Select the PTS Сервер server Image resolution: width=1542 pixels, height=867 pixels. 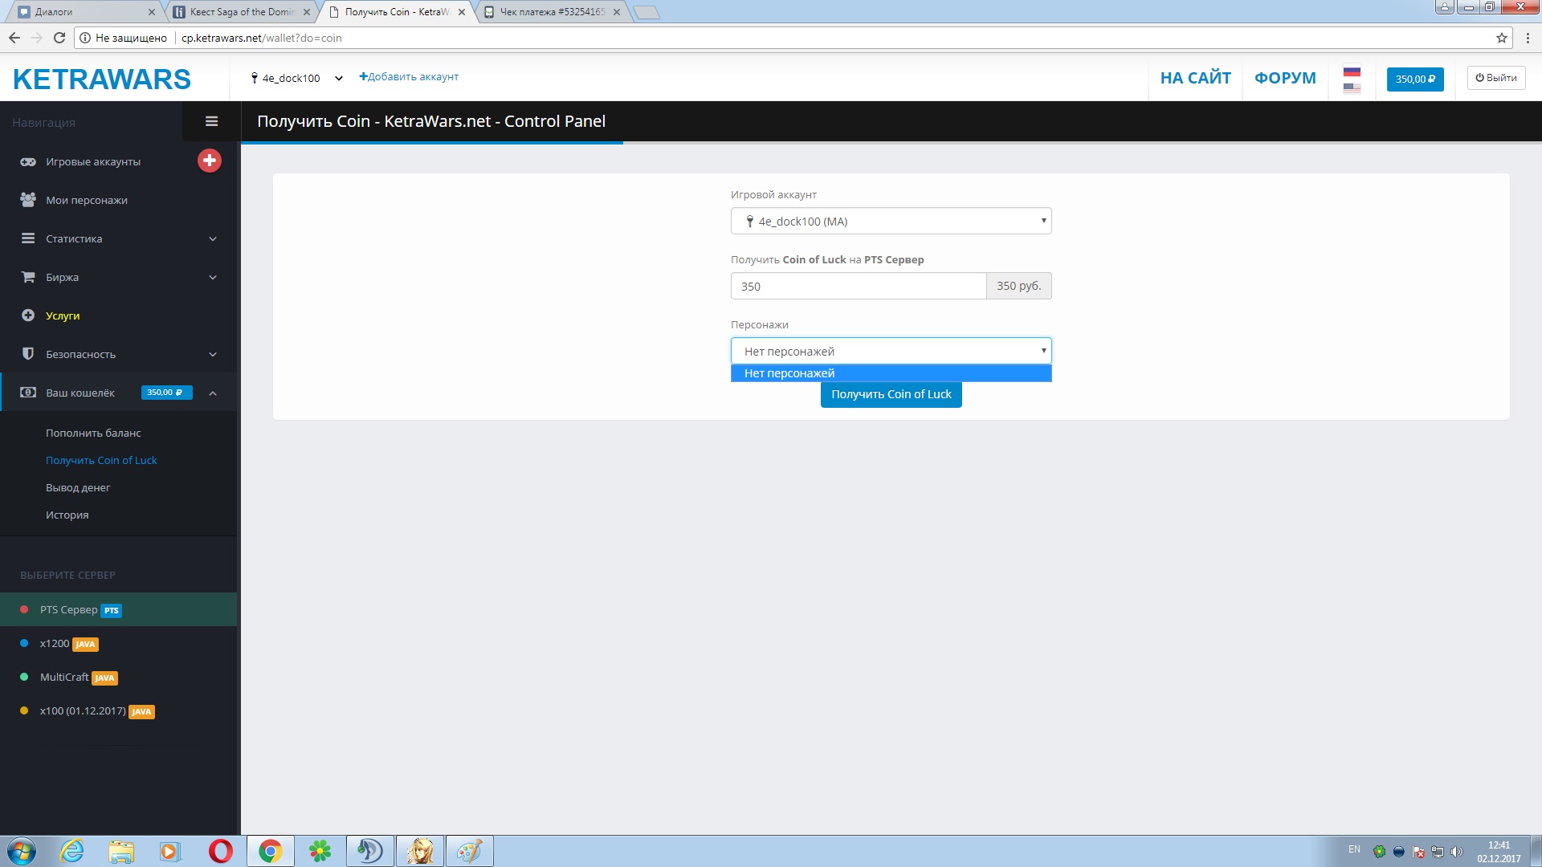click(69, 609)
